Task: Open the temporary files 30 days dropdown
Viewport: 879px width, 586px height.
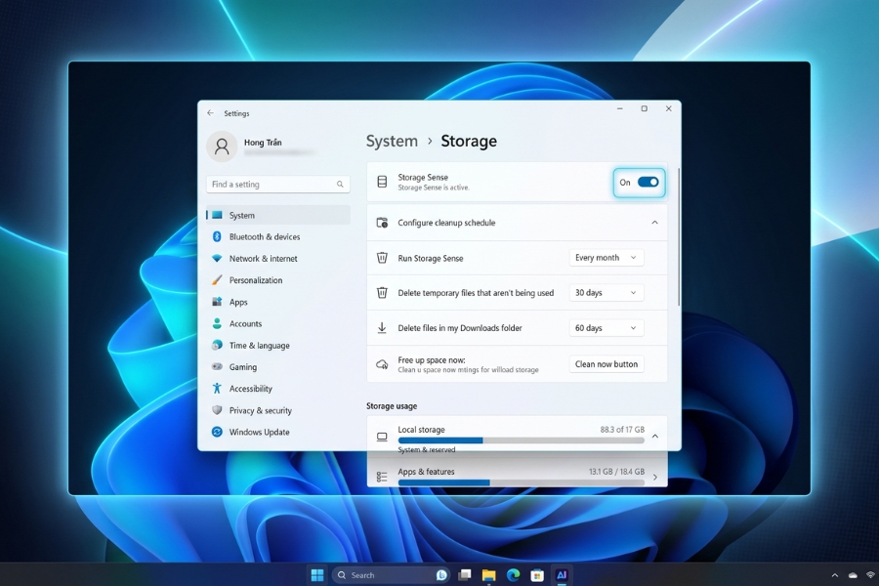Action: pyautogui.click(x=606, y=293)
